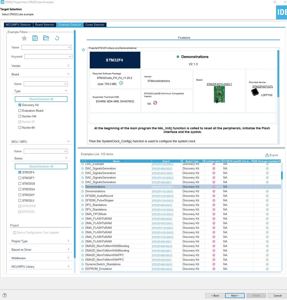287x300 pixels.
Task: Switch to the Board Selector tab
Action: click(x=44, y=25)
